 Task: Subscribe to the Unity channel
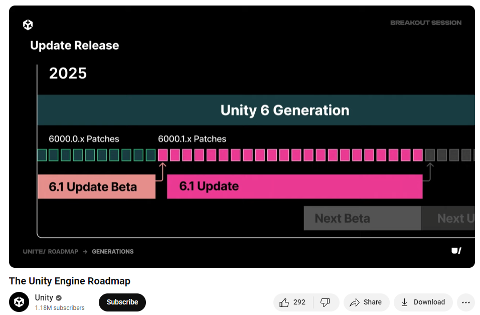[122, 302]
